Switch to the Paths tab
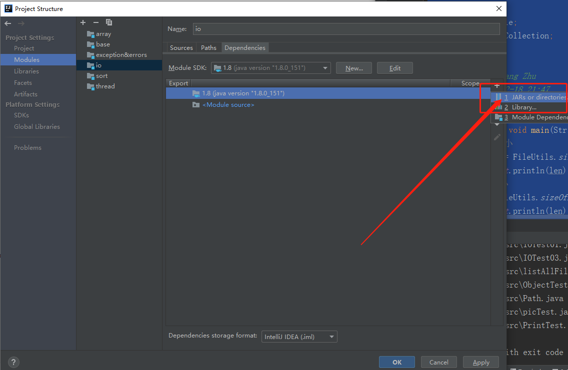This screenshot has height=370, width=568. [x=208, y=48]
